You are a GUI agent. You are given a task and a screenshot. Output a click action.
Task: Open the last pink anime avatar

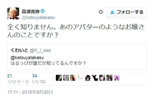tap(117, 78)
